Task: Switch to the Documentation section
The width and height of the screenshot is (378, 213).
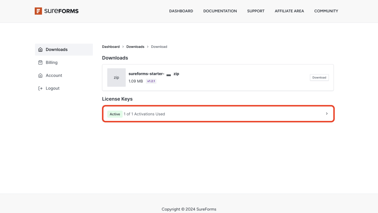Action: (220, 11)
